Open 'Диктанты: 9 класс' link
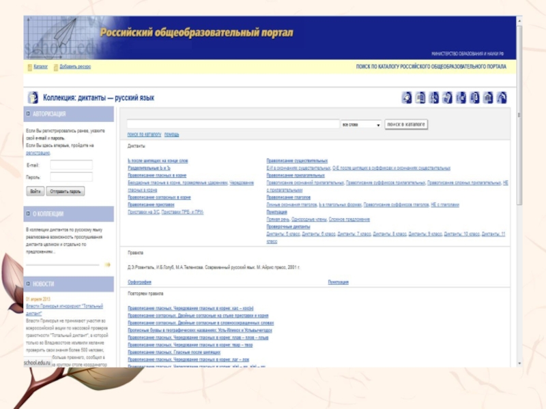The image size is (546, 409). (x=425, y=234)
